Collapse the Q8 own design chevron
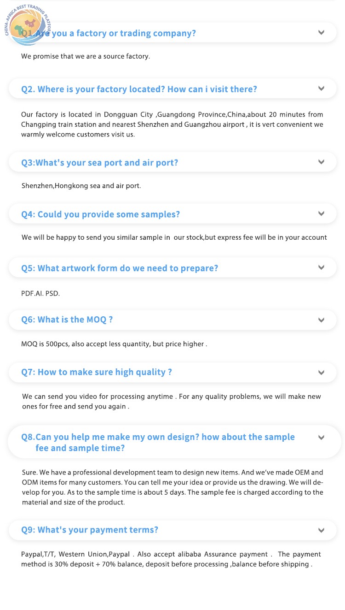 click(x=321, y=437)
